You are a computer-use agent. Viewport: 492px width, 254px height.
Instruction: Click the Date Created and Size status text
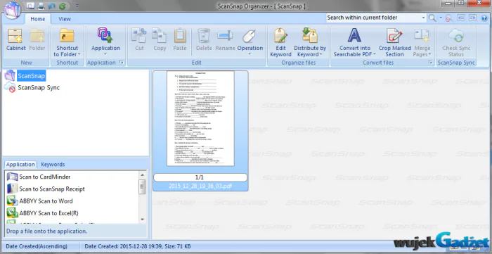coord(138,246)
